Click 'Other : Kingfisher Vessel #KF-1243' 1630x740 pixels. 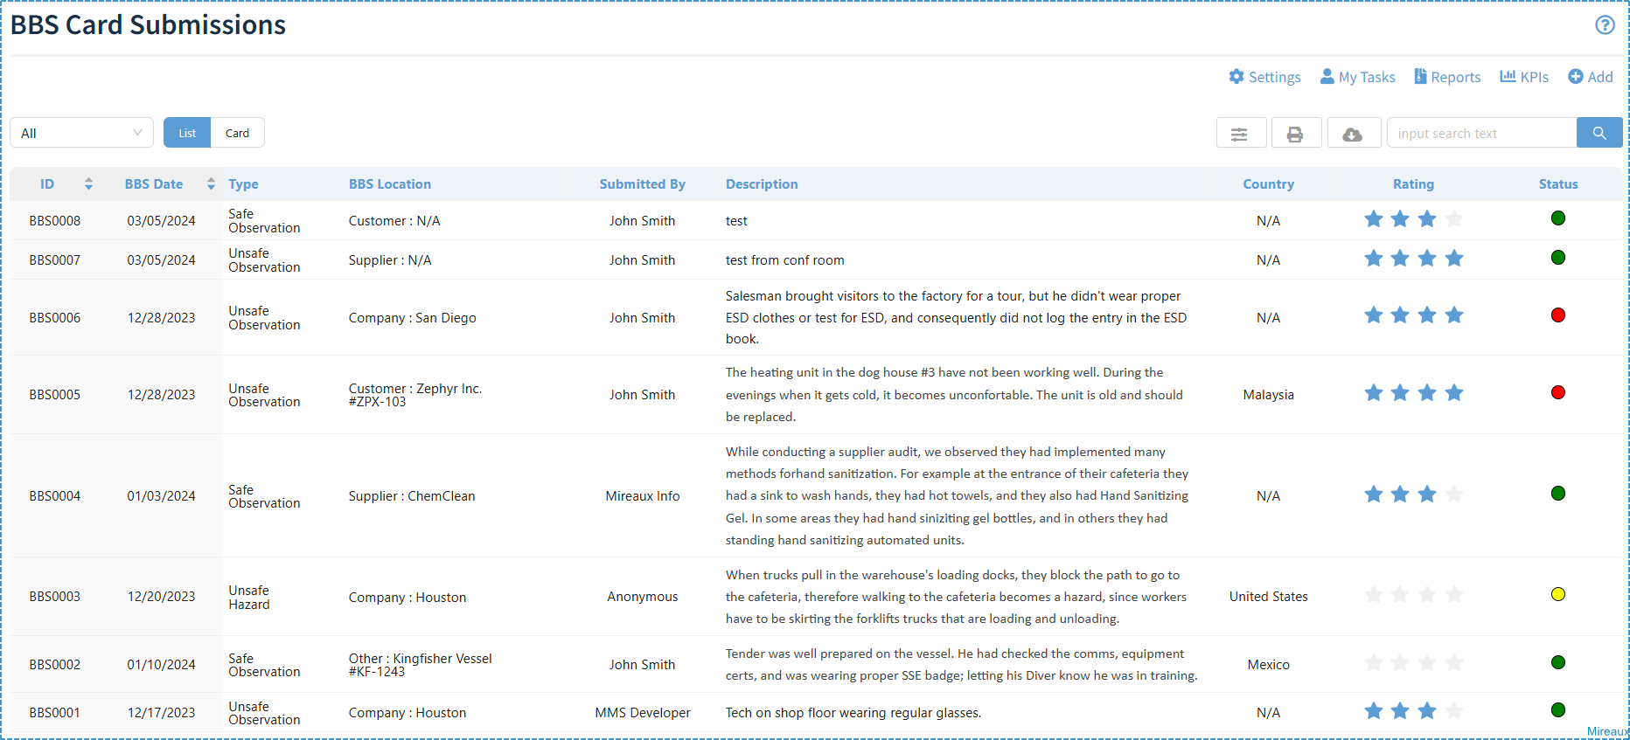(421, 665)
